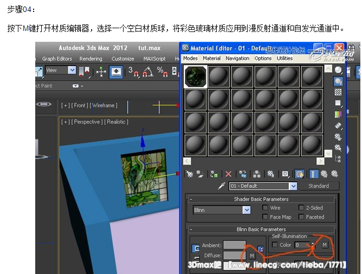Click Assign Material to Selection icon

(x=214, y=174)
